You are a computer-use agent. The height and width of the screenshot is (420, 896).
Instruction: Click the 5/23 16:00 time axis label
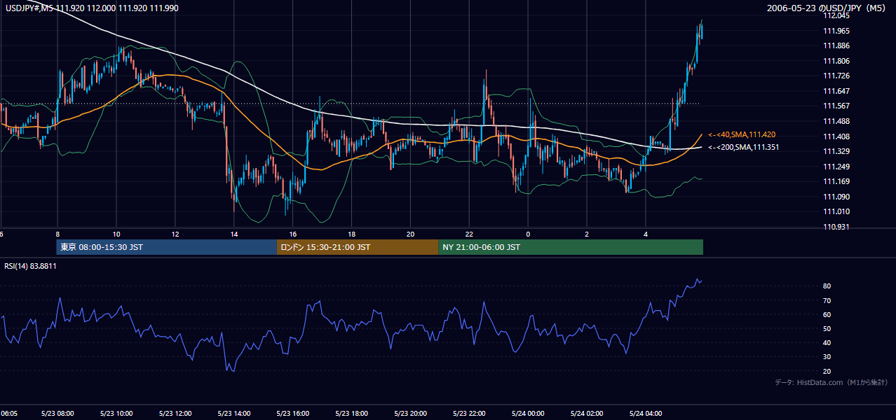[x=292, y=414]
